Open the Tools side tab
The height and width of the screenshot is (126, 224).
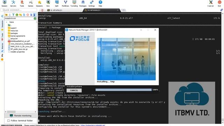pyautogui.click(x=2, y=37)
